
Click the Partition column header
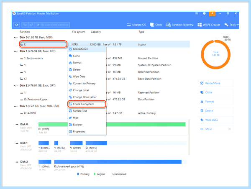(25, 32)
